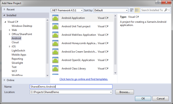Image resolution: width=173 pixels, height=104 pixels.
Task: Select Mobile Apps category in the tree
Action: (19, 55)
